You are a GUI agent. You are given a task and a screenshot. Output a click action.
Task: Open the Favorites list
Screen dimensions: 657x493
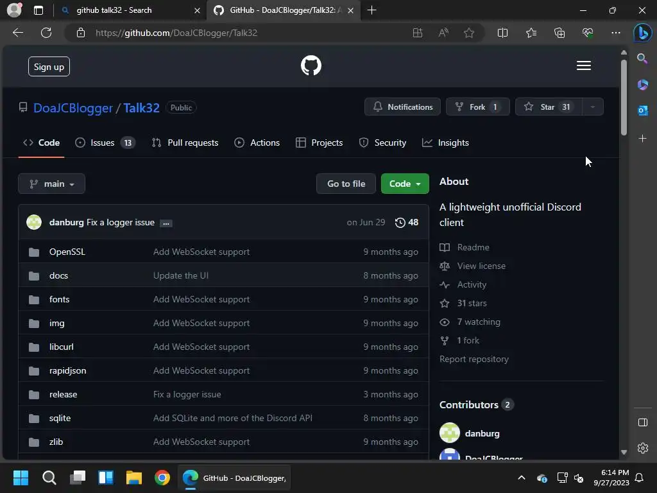click(x=531, y=33)
